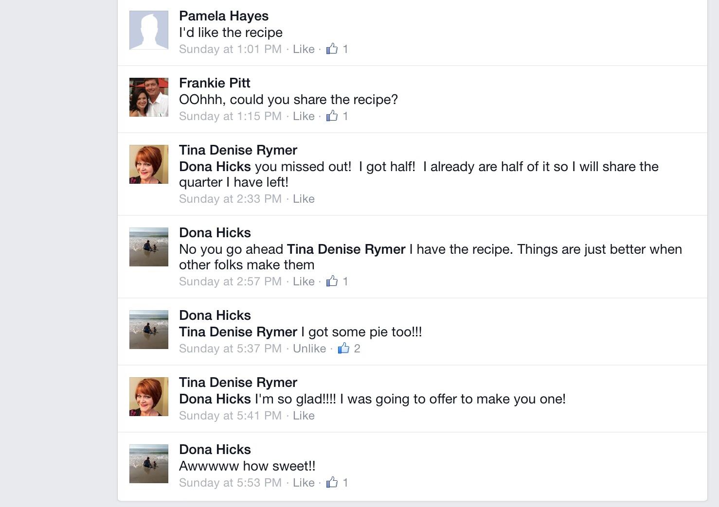The height and width of the screenshot is (507, 719).
Task: Open timestamp Sunday at 5:53 PM
Action: [x=230, y=483]
